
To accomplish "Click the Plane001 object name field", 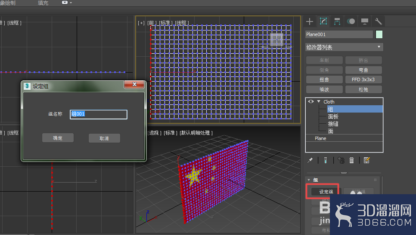I will 339,34.
